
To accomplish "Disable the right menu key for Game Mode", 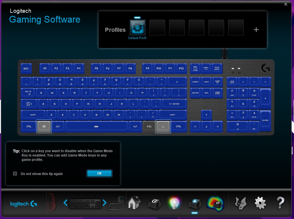I will 163,126.
